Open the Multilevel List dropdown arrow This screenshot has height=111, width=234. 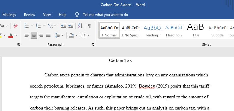(x=55, y=26)
